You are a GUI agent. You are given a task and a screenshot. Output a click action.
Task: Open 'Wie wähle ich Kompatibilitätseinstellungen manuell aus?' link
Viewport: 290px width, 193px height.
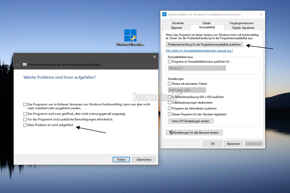click(199, 51)
